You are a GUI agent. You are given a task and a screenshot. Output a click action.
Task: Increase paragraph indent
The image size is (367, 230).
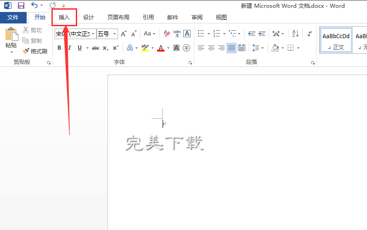(262, 34)
